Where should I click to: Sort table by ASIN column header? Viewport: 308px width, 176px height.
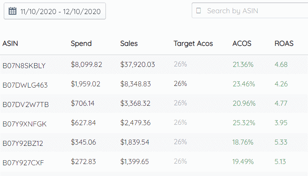click(x=10, y=43)
